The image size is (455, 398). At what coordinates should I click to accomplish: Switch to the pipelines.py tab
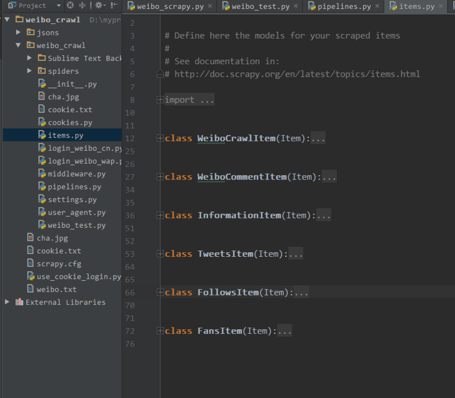[344, 6]
